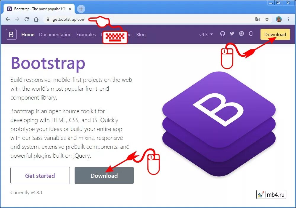Click the 'Currently v4.3.1' text
Viewport: 296px width, 208px height.
click(x=26, y=193)
